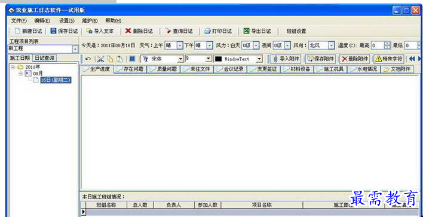
Task: Select the 文档附件 tab
Action: pos(397,69)
